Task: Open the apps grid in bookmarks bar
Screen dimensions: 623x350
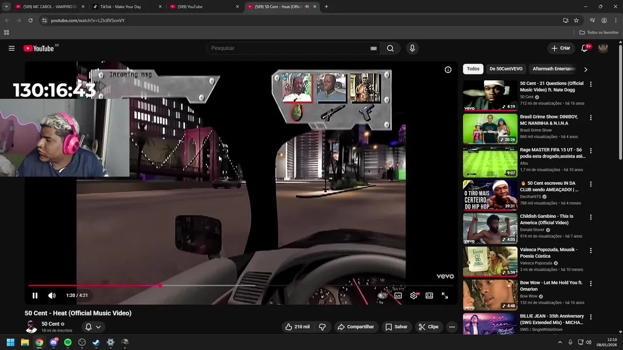Action: pyautogui.click(x=6, y=33)
